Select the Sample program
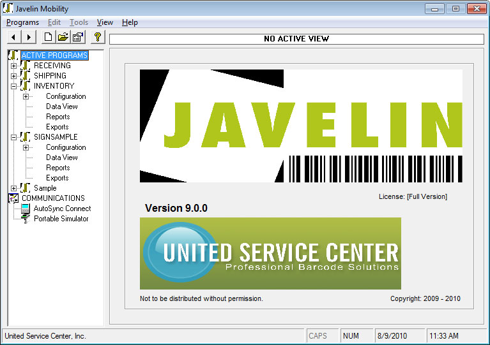Viewport: 490px width, 345px height. click(45, 188)
